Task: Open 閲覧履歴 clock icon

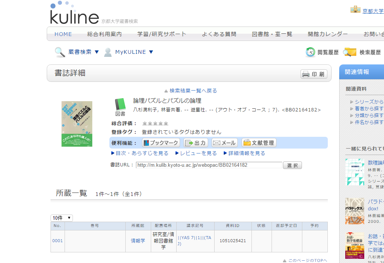Action: pos(310,52)
